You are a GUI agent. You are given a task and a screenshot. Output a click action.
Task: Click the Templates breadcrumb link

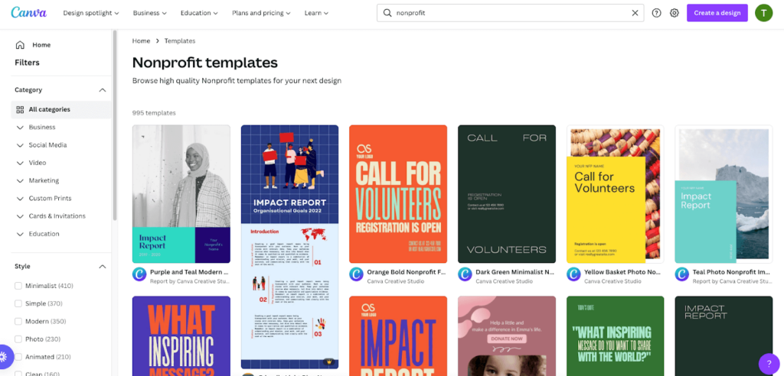tap(180, 41)
